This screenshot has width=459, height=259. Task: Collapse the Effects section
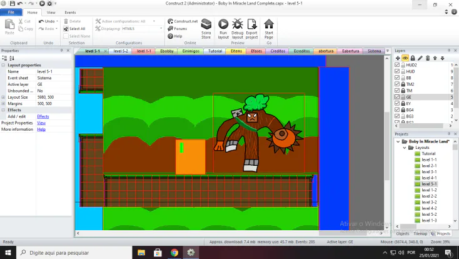tap(3, 110)
